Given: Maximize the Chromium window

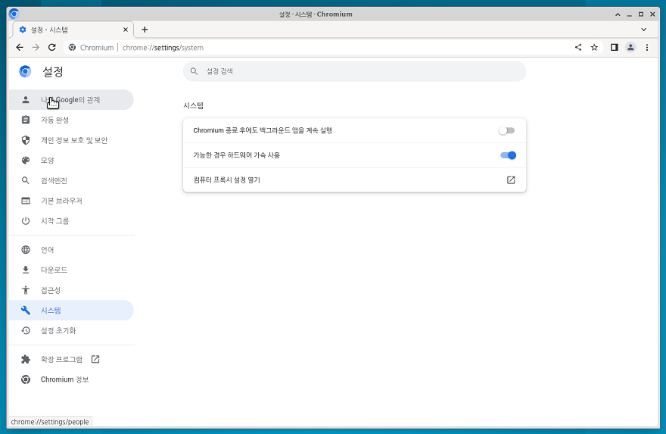Looking at the screenshot, I should (x=641, y=14).
